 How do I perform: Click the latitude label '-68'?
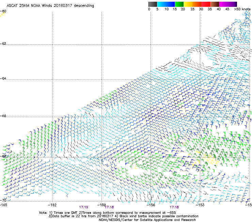[x=3, y=156]
